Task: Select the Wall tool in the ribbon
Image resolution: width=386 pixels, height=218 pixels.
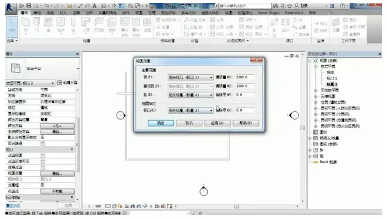Action: pyautogui.click(x=26, y=25)
